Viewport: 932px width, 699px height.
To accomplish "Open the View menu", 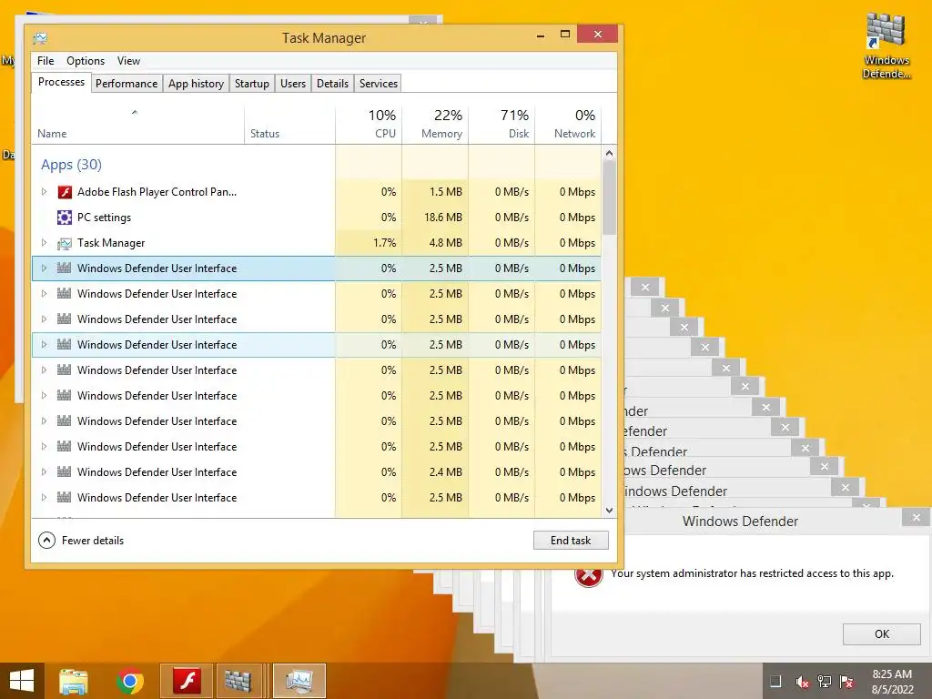I will 128,61.
